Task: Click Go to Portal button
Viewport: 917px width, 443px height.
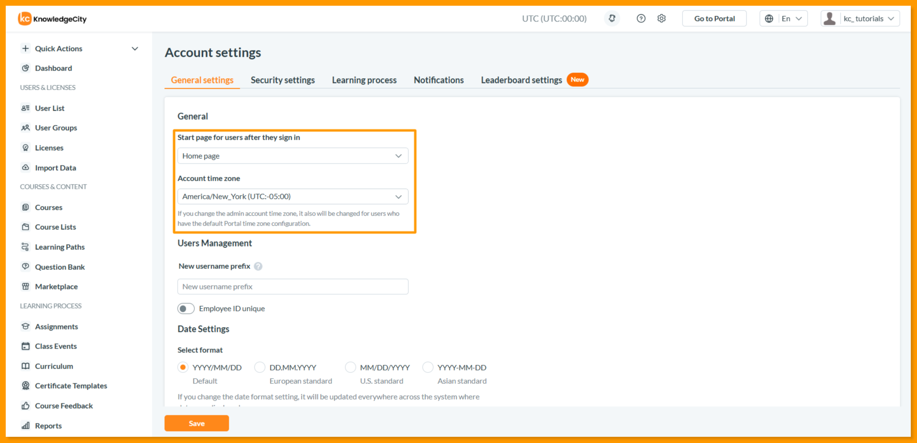Action: (x=714, y=19)
